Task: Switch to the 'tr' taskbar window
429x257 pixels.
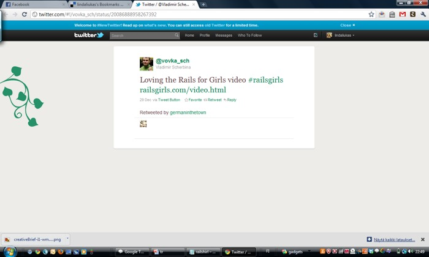Action: [168, 252]
